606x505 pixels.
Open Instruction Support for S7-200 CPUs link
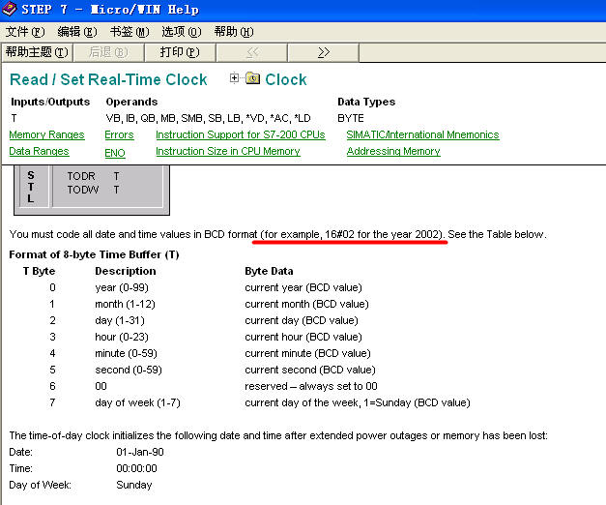pos(241,135)
